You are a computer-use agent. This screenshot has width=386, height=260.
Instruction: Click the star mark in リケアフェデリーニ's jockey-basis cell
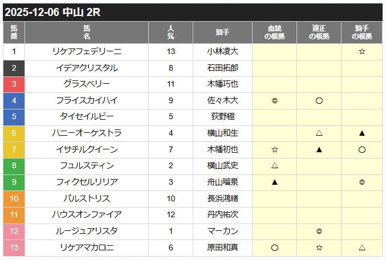point(360,52)
